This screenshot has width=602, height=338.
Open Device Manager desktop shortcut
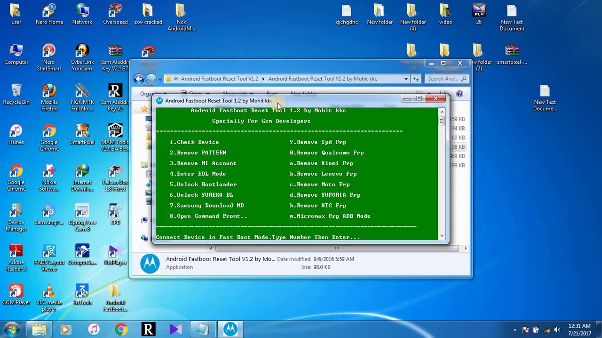16,218
